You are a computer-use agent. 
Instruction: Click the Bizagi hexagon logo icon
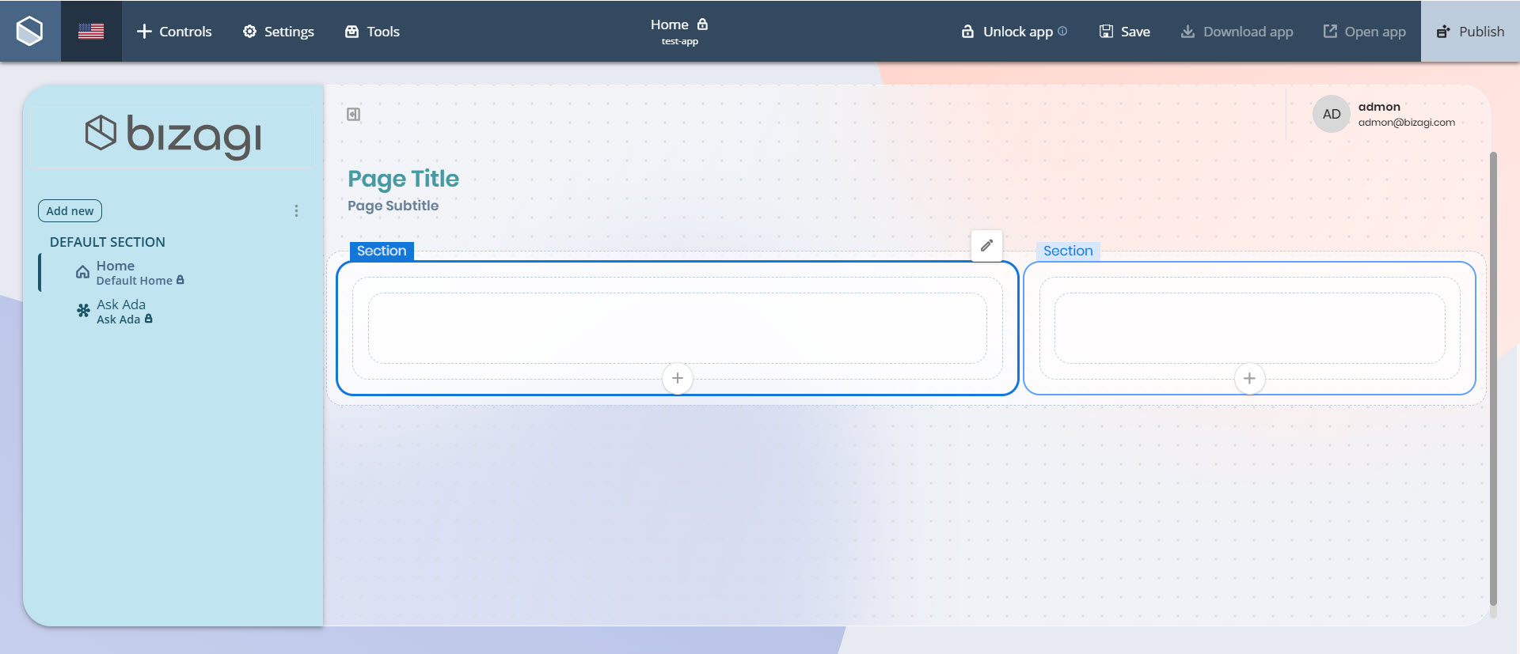coord(30,31)
